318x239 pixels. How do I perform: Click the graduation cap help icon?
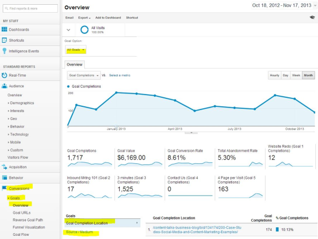[312, 17]
